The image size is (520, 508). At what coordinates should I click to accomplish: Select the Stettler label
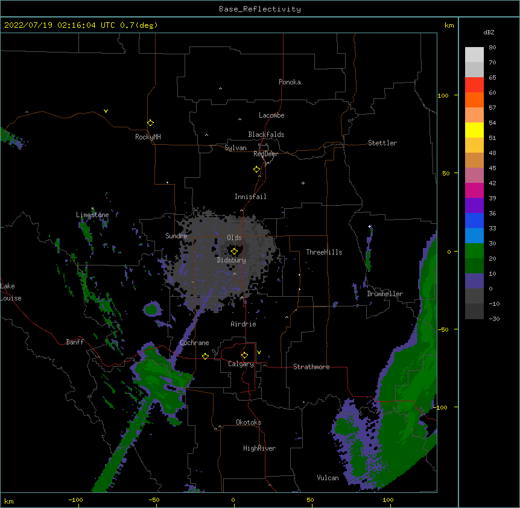382,143
